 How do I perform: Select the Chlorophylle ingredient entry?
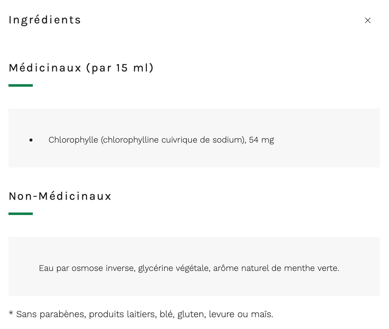(x=161, y=140)
